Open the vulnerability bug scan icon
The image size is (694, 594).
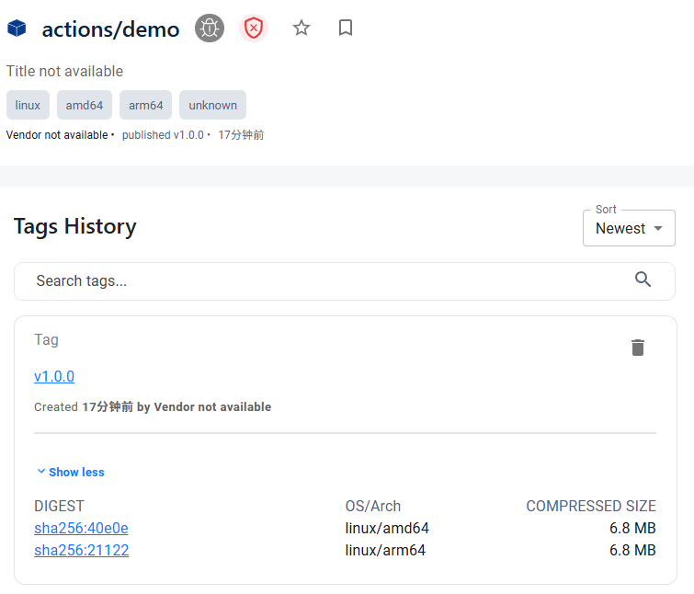(210, 29)
